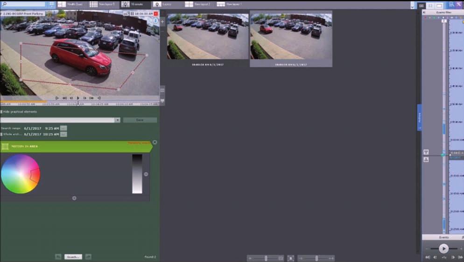Pick red hue on the color wheel

click(35, 176)
